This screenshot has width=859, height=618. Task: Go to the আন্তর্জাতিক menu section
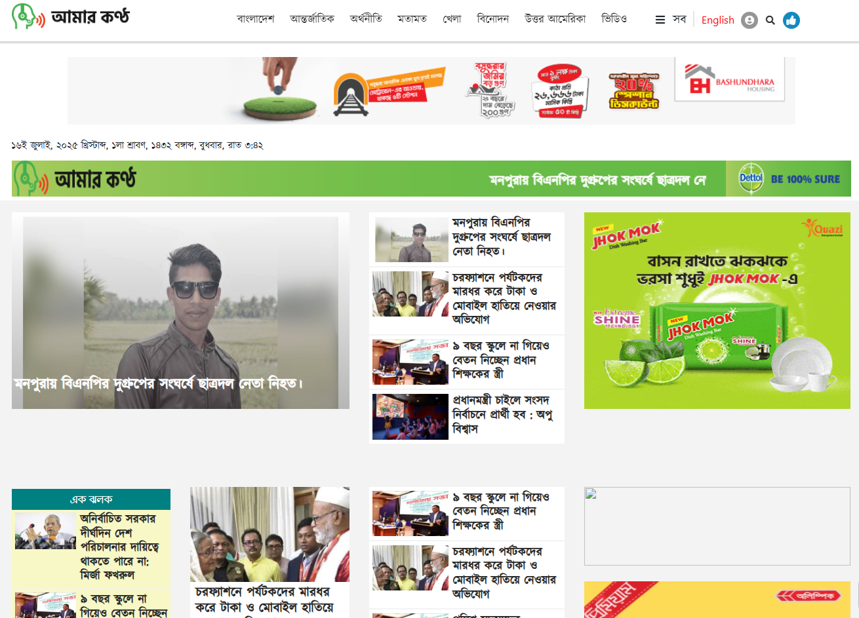tap(312, 19)
